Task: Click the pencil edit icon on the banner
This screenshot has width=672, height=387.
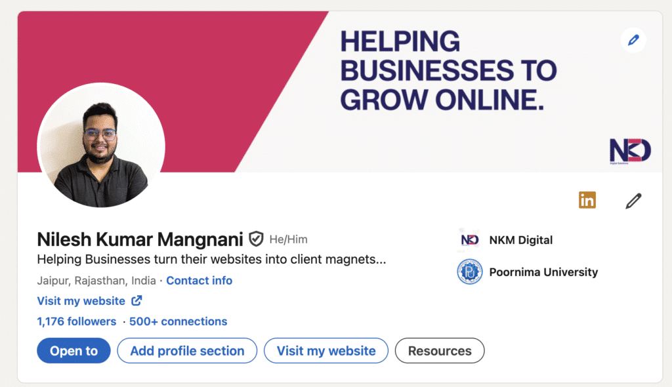Action: pos(633,40)
